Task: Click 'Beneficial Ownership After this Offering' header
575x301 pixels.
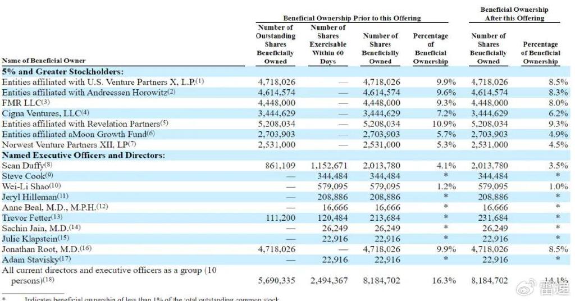Action: 514,14
